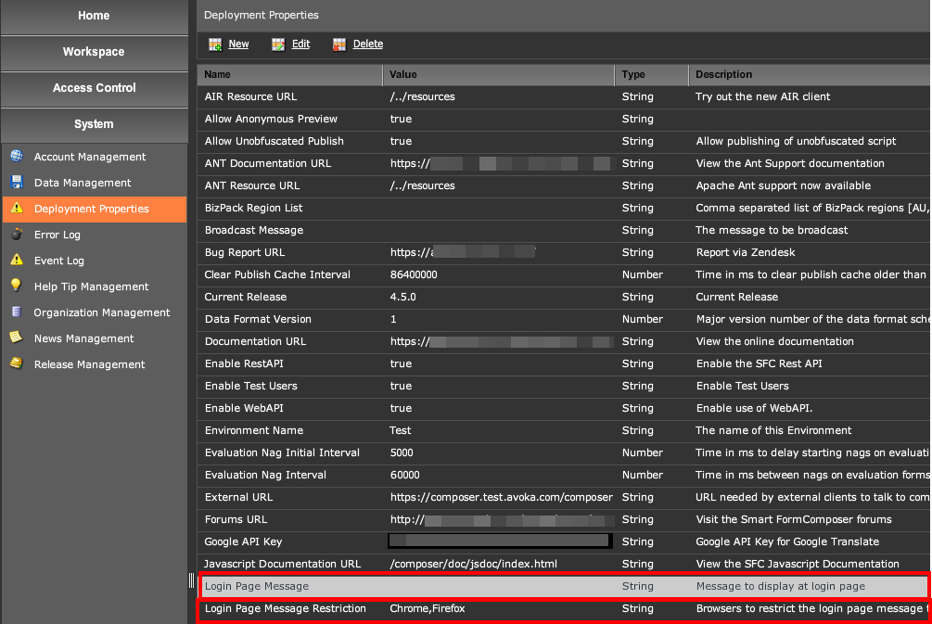932x624 pixels.
Task: Select Enable RestAPI row
Action: coord(564,363)
